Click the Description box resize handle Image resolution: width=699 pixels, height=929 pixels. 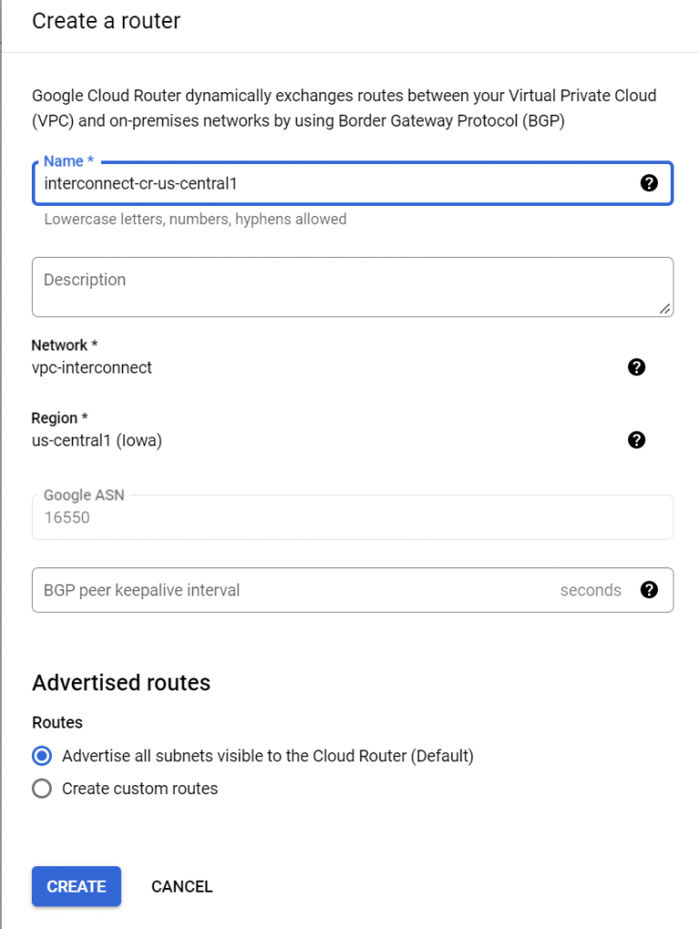click(x=665, y=311)
